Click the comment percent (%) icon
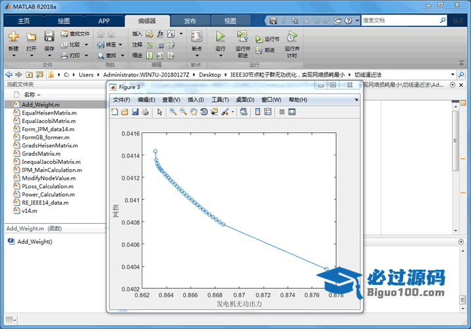This screenshot has height=329, width=471. (150, 45)
